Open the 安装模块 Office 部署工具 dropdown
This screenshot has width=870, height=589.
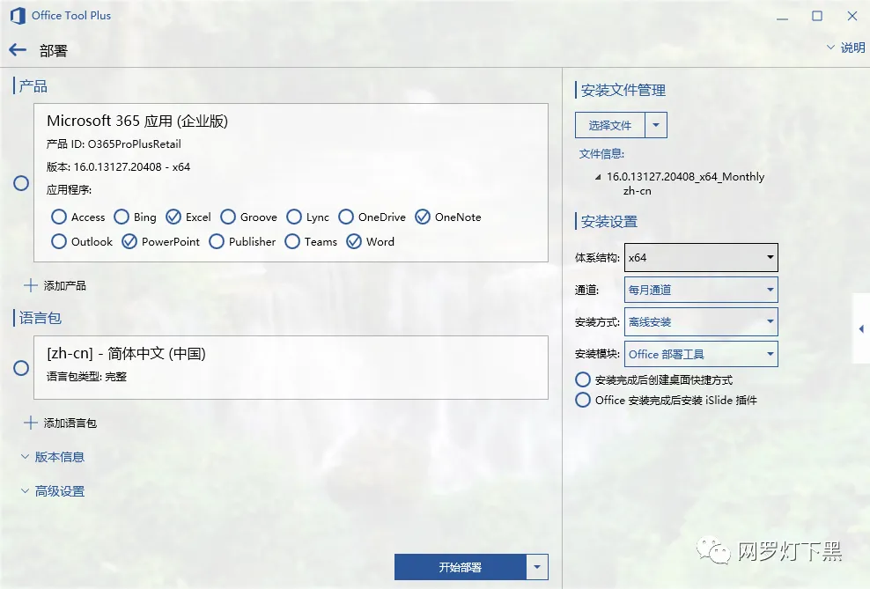pyautogui.click(x=701, y=354)
